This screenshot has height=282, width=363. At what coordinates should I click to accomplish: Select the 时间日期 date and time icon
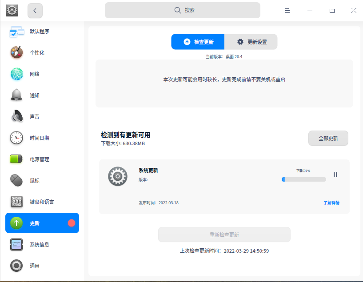[x=16, y=138]
